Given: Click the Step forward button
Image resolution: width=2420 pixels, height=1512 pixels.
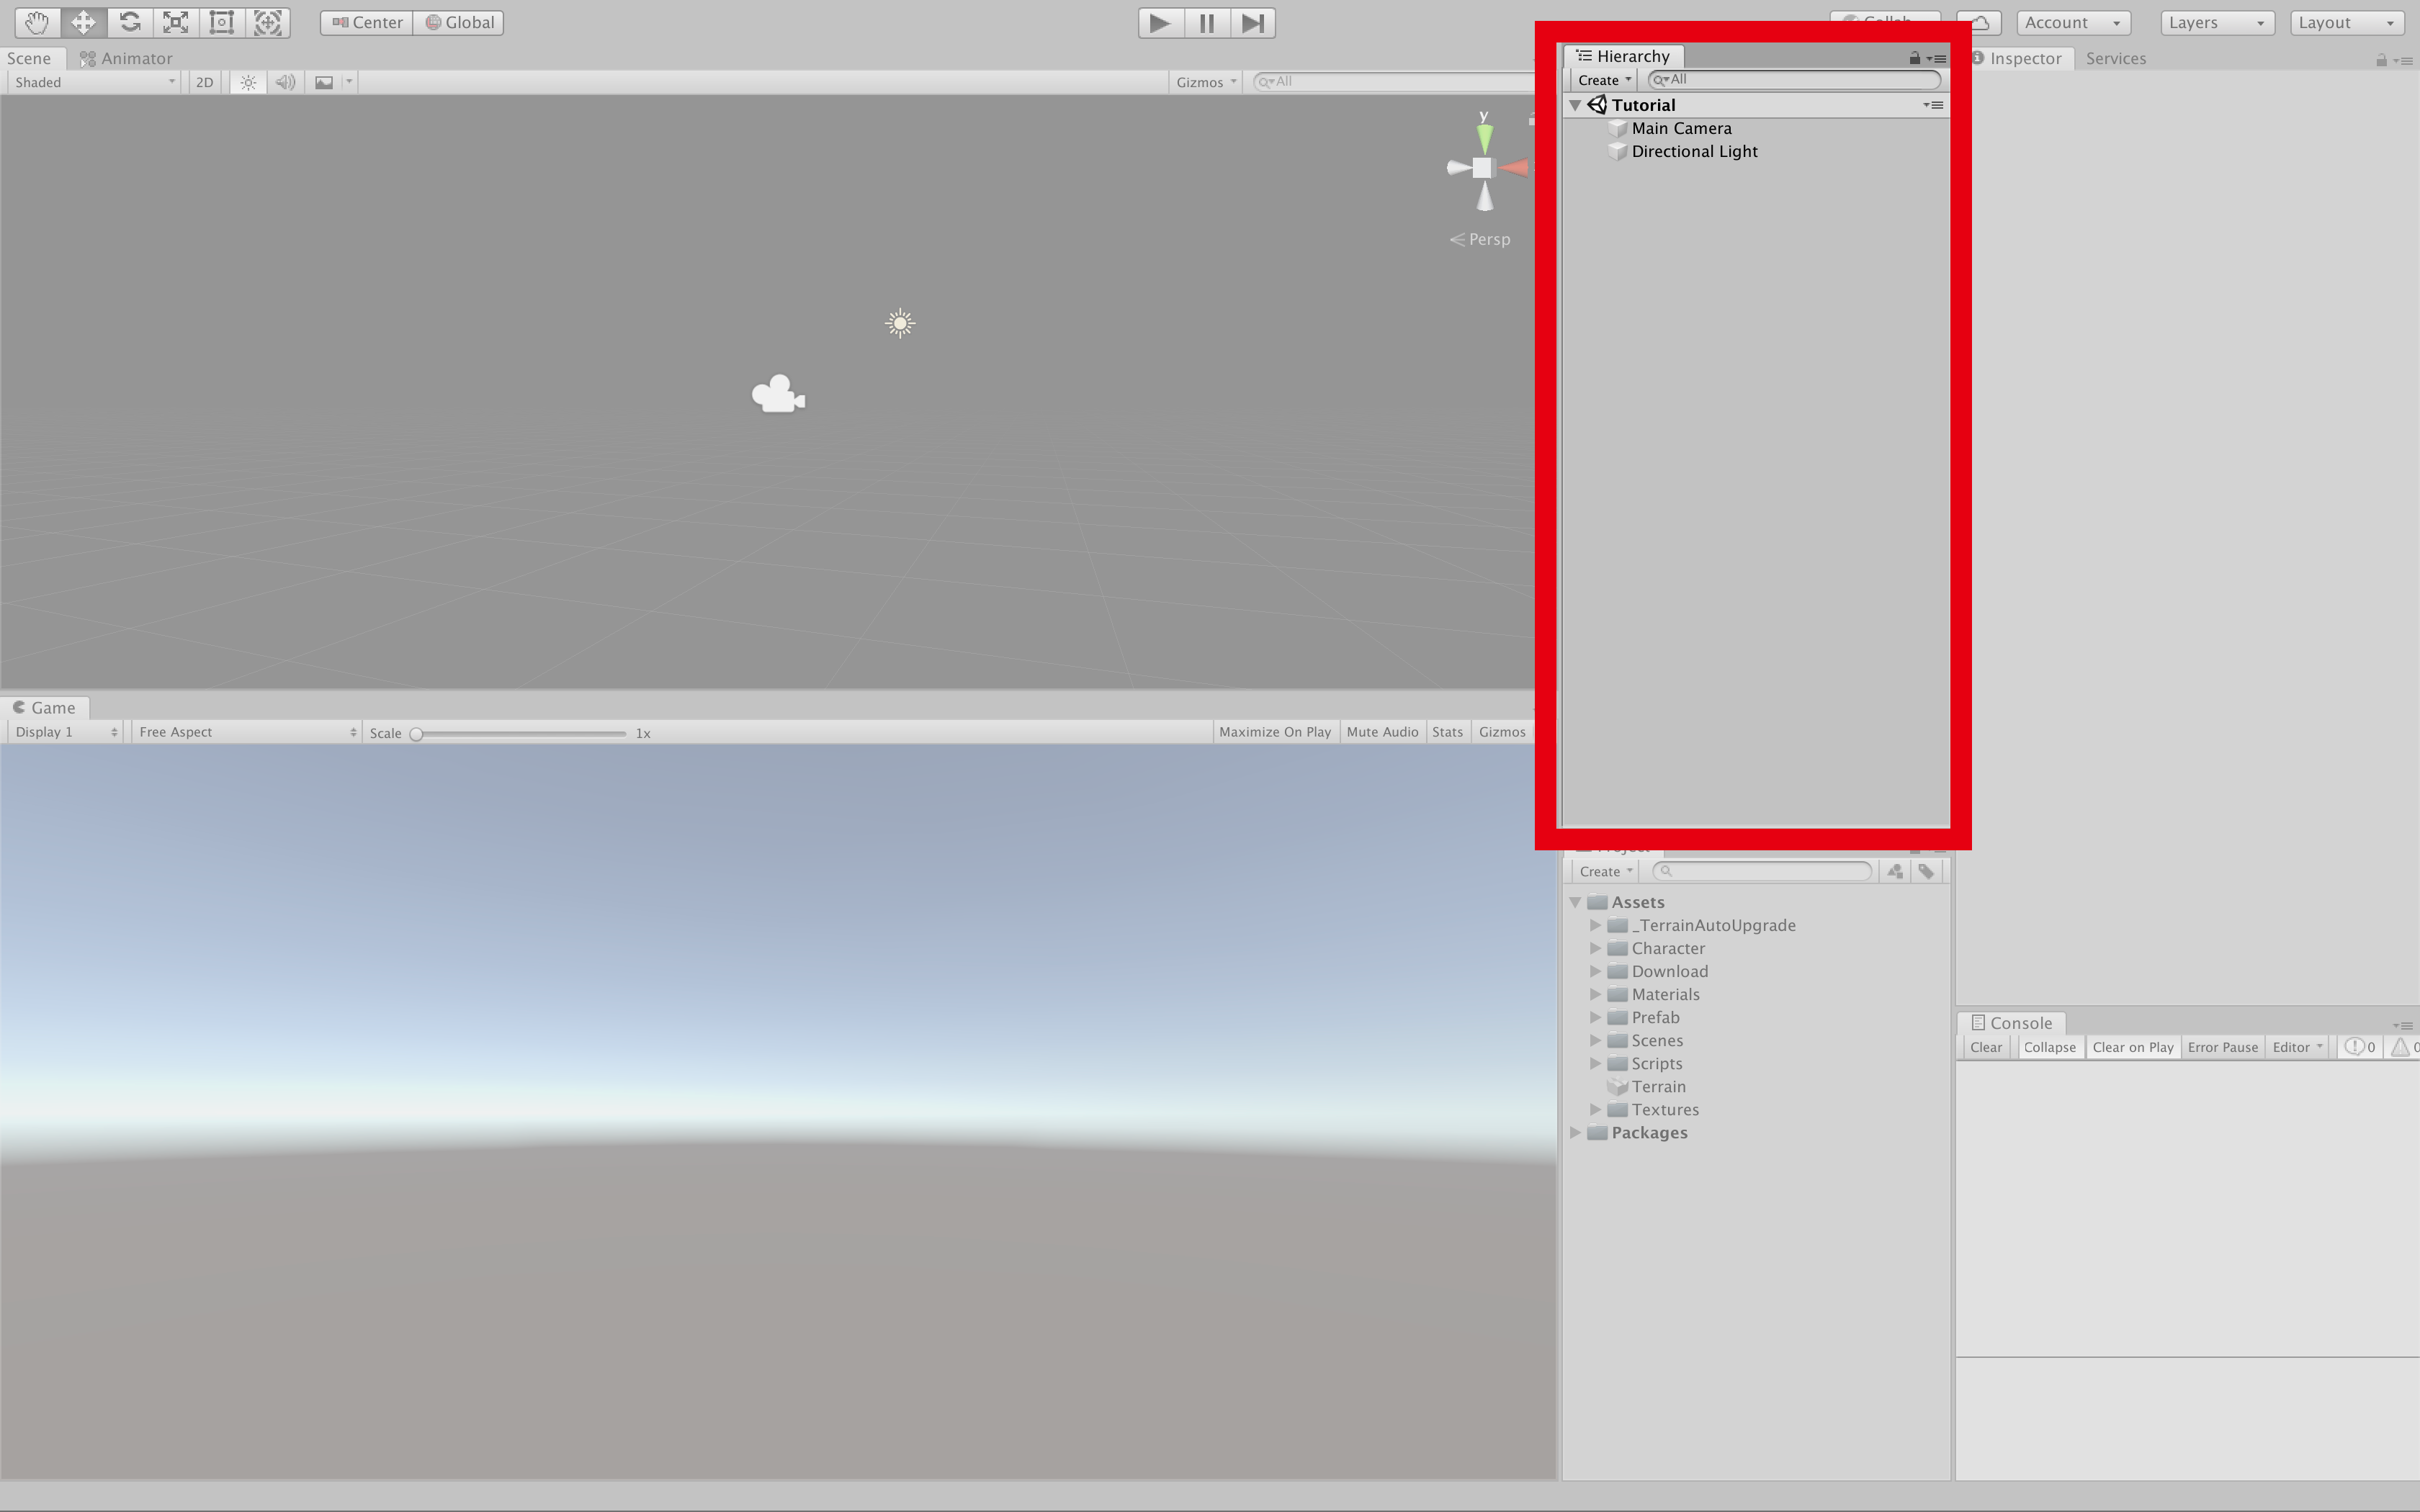Looking at the screenshot, I should [1252, 22].
